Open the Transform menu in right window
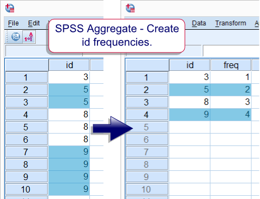260x199 pixels. click(x=231, y=23)
